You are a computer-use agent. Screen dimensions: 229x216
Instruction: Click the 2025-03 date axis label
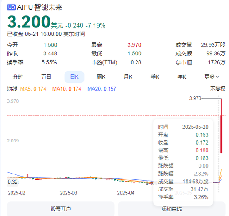click(68, 193)
